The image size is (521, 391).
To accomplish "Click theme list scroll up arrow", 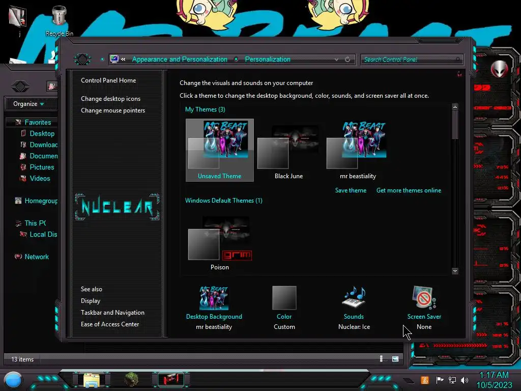I will [x=455, y=107].
